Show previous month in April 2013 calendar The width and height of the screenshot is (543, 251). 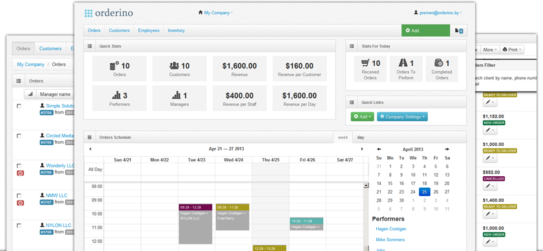point(379,149)
